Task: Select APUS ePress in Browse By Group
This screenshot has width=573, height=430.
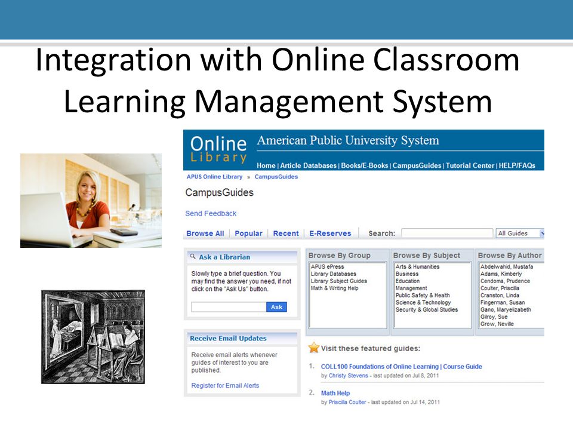Action: pyautogui.click(x=328, y=266)
